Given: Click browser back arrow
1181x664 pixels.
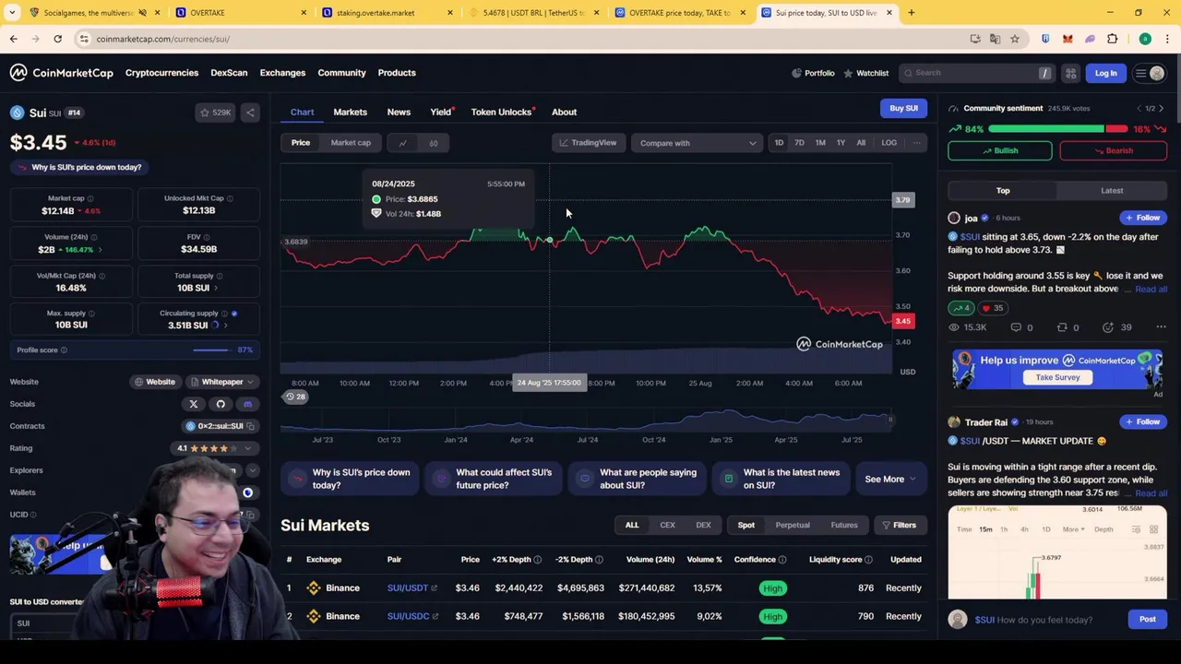Looking at the screenshot, I should pos(13,39).
